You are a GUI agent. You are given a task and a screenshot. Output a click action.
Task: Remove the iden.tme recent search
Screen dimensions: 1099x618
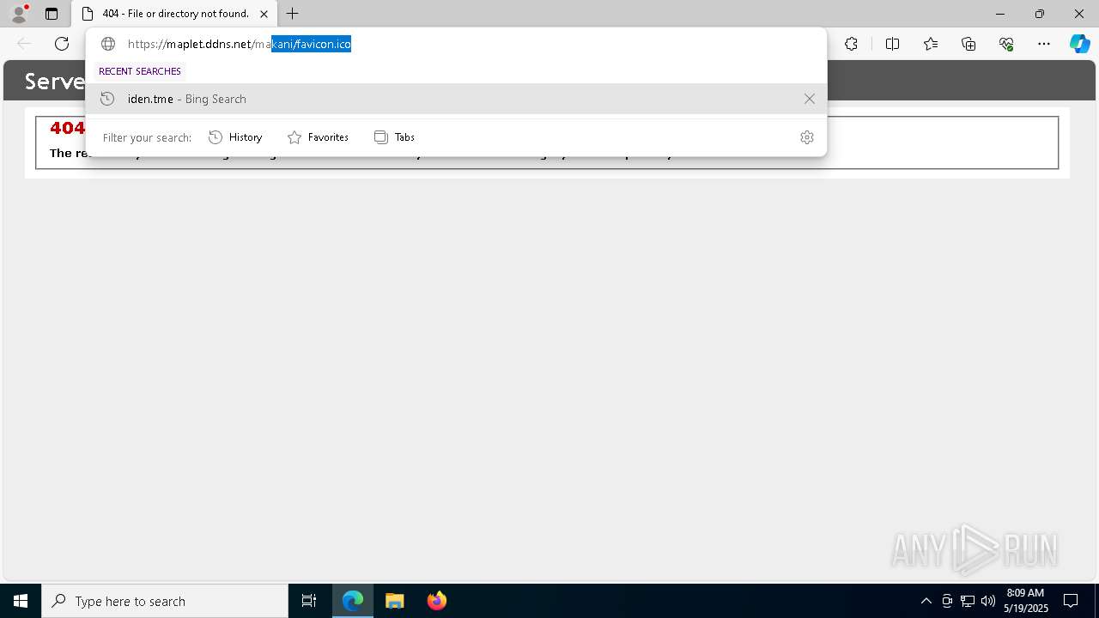click(x=809, y=99)
